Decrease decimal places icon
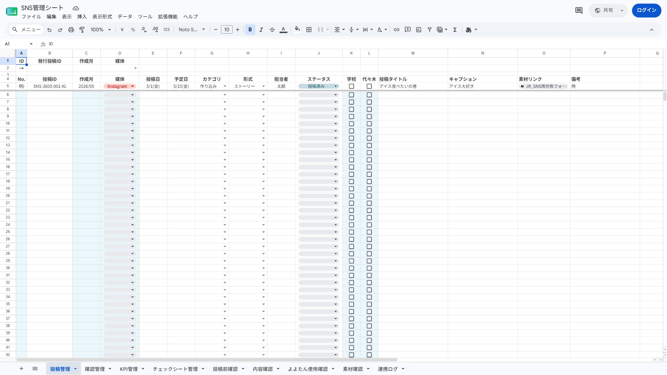Viewport: 667px width, 375px height. pyautogui.click(x=144, y=30)
